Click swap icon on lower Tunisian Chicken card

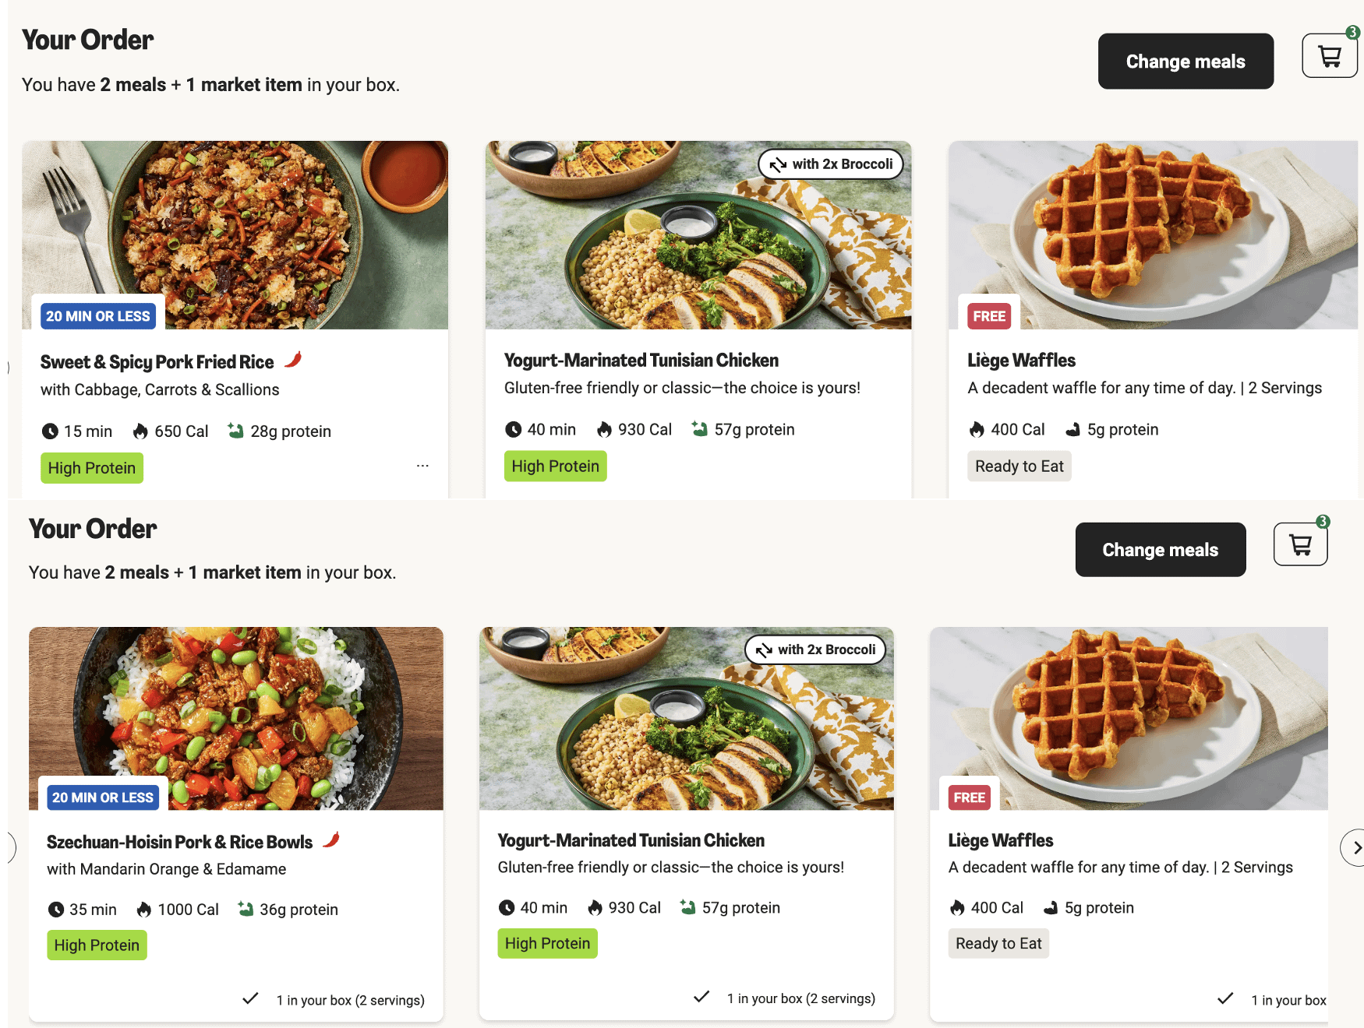coord(764,650)
